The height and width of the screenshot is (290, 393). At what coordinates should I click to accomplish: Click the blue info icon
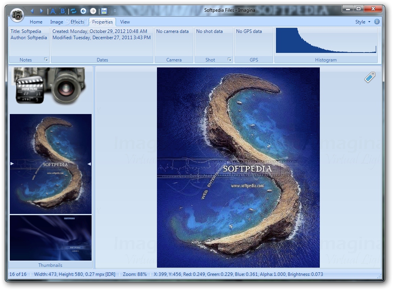click(377, 22)
